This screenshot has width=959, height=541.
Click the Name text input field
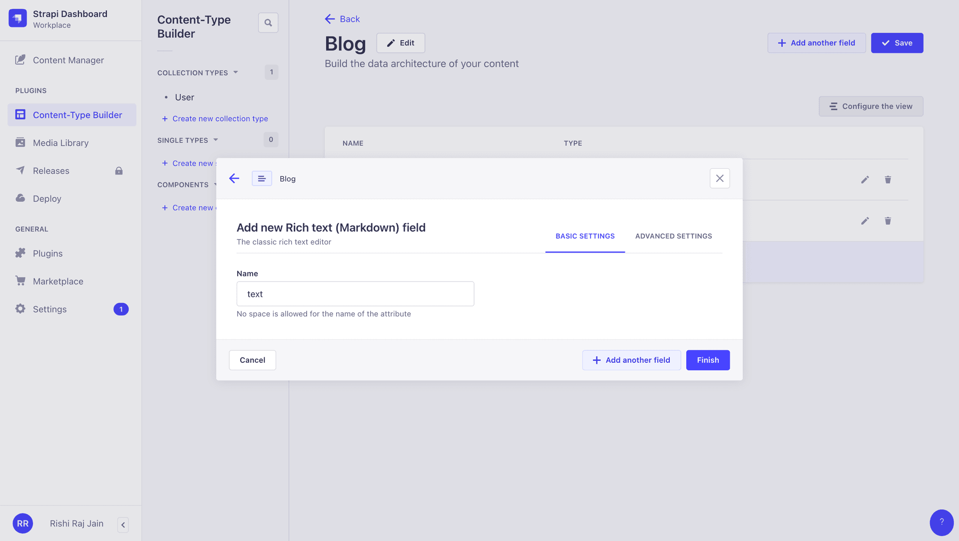[x=355, y=294]
